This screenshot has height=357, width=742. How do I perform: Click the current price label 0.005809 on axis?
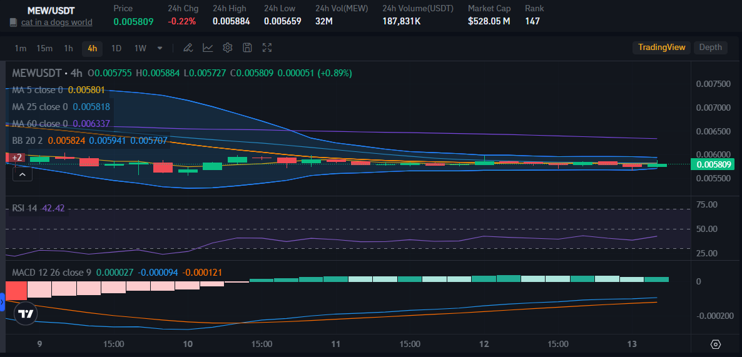[714, 164]
